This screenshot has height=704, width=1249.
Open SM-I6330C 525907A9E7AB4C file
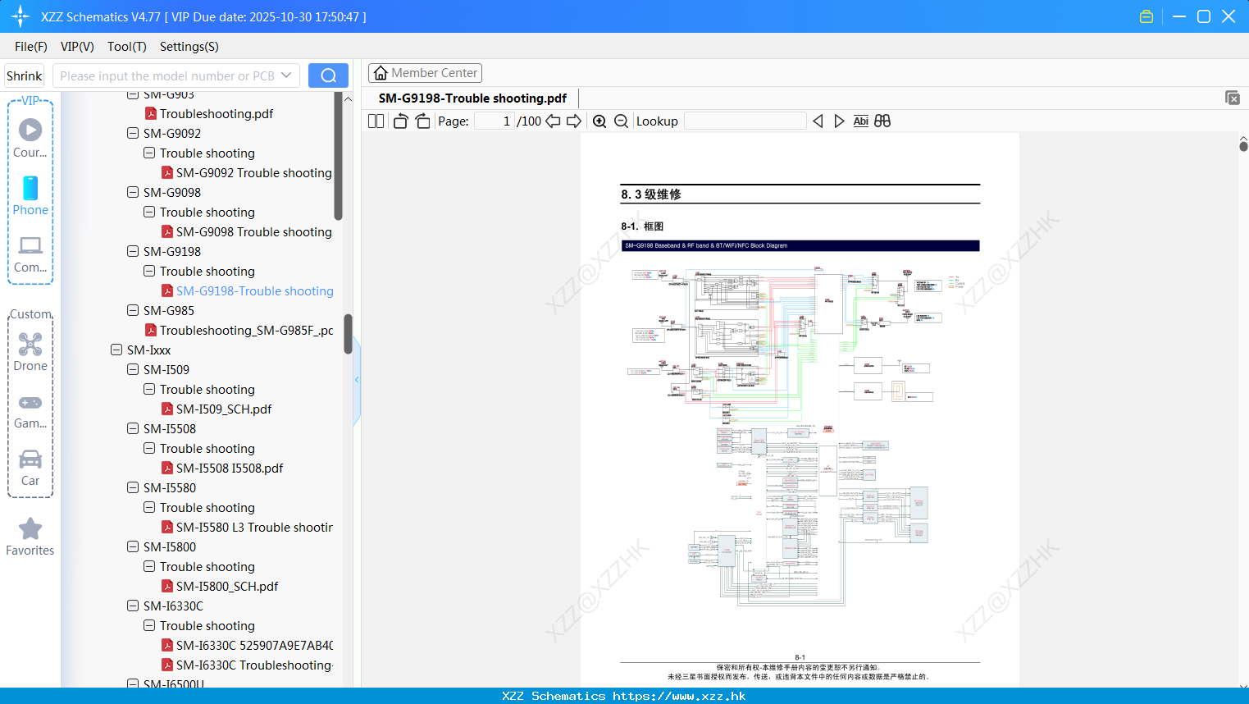click(254, 645)
